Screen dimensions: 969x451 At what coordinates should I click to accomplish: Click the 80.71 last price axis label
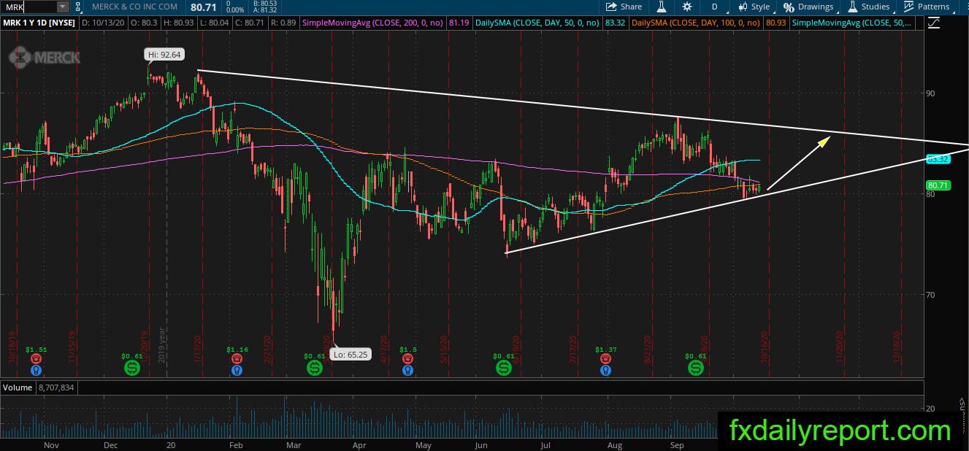(938, 185)
